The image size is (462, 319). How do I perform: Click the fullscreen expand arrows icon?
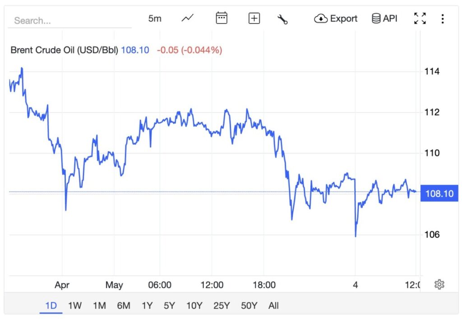pyautogui.click(x=420, y=18)
